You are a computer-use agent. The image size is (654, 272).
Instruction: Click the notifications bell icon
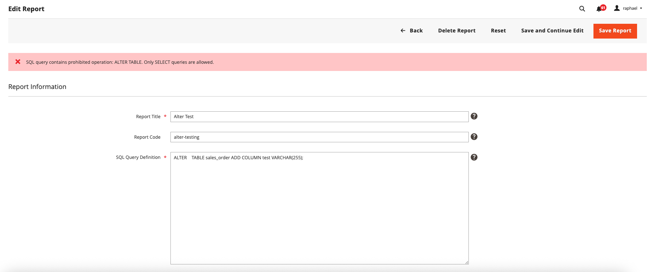599,9
